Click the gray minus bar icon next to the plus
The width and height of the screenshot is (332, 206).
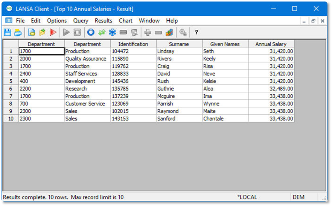pos(158,33)
